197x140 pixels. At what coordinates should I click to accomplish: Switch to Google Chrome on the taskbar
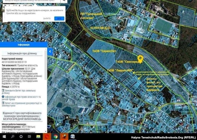coord(55,137)
